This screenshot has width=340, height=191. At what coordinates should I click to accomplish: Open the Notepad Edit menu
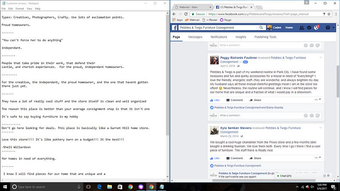point(11,8)
